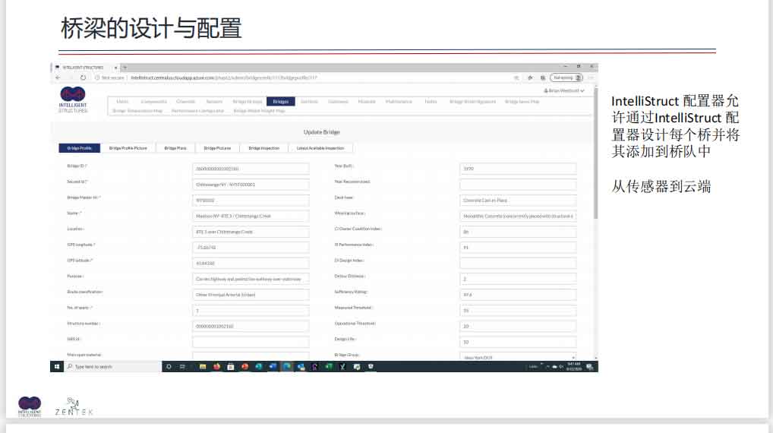Open Cortana circle icon in taskbar

(169, 366)
